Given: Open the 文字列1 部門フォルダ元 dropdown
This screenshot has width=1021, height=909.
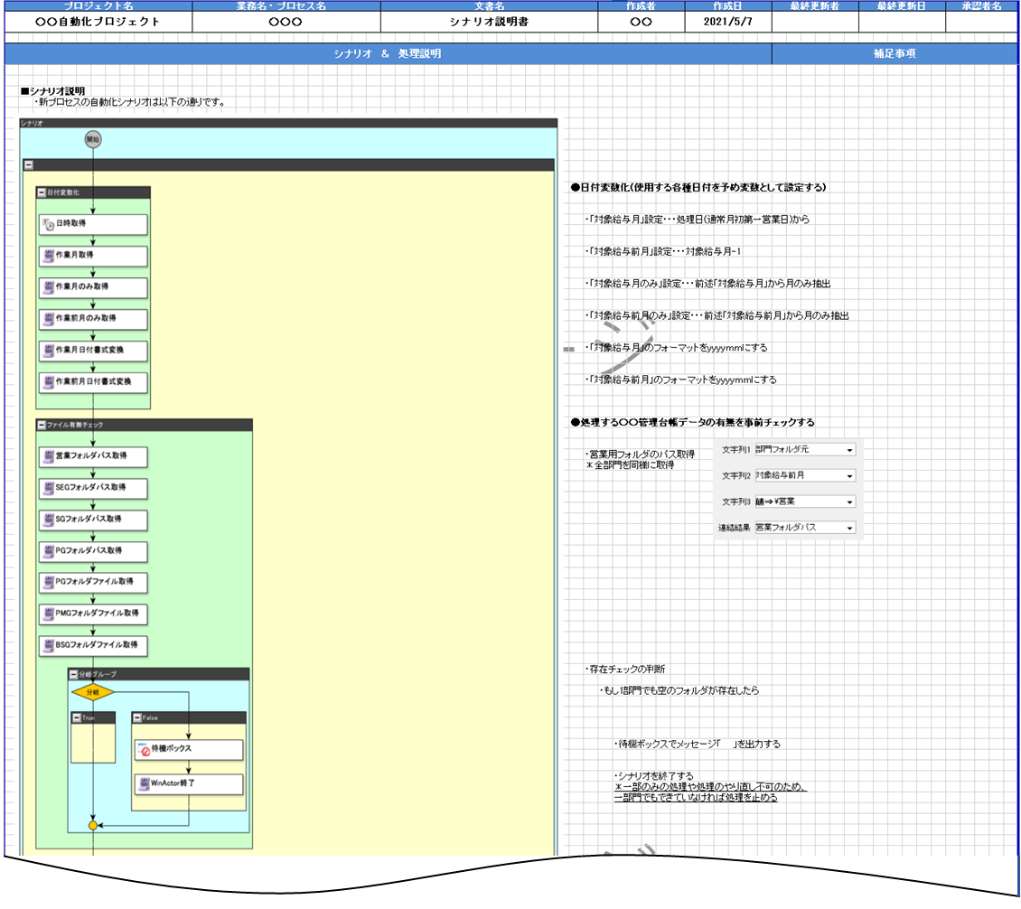Looking at the screenshot, I should (849, 451).
